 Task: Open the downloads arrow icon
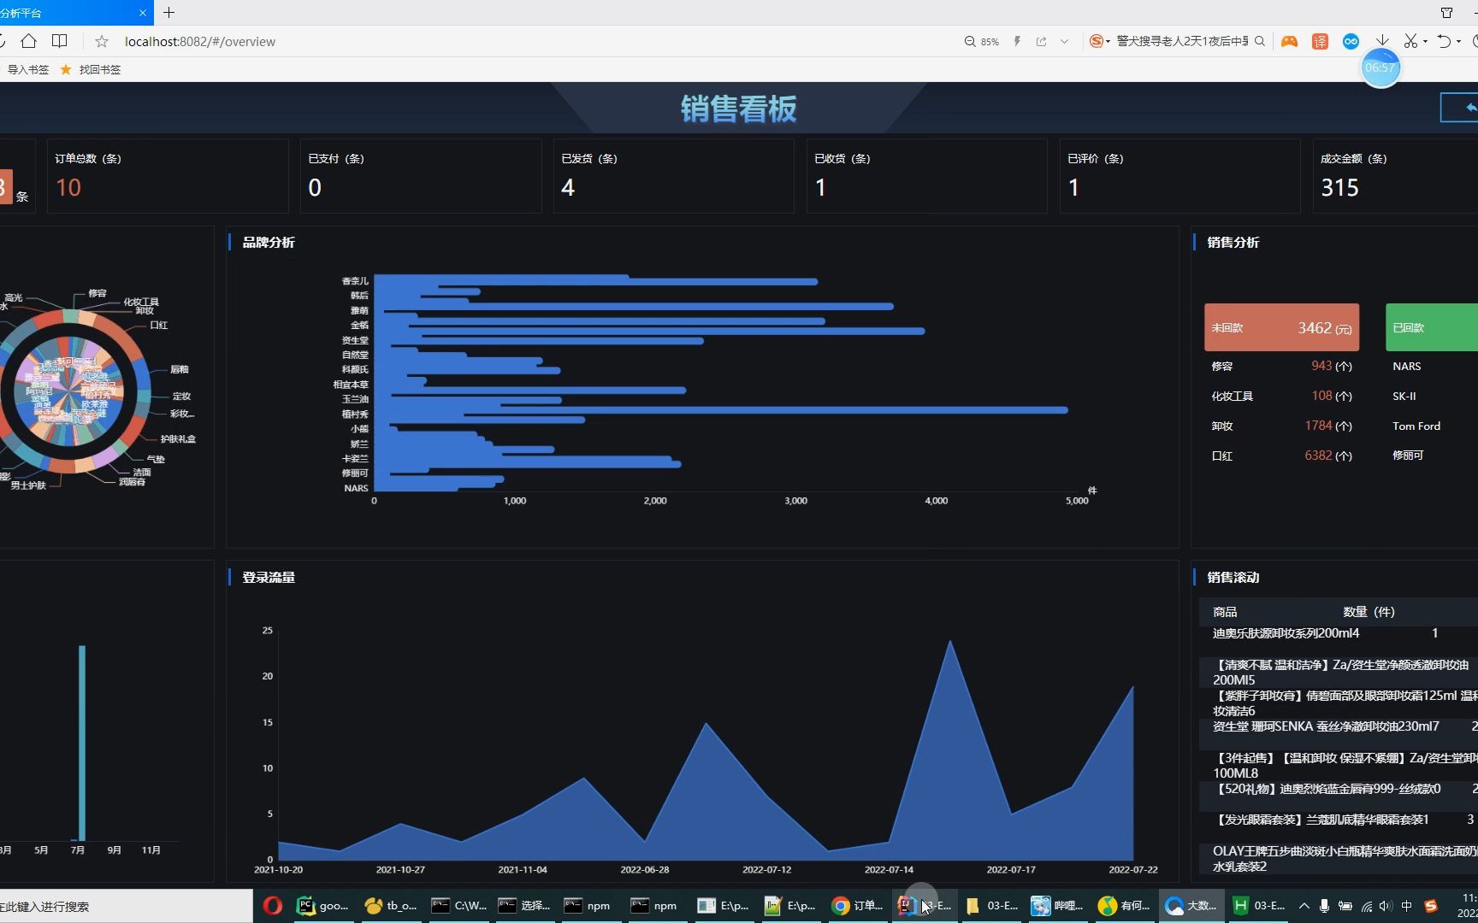click(x=1382, y=41)
